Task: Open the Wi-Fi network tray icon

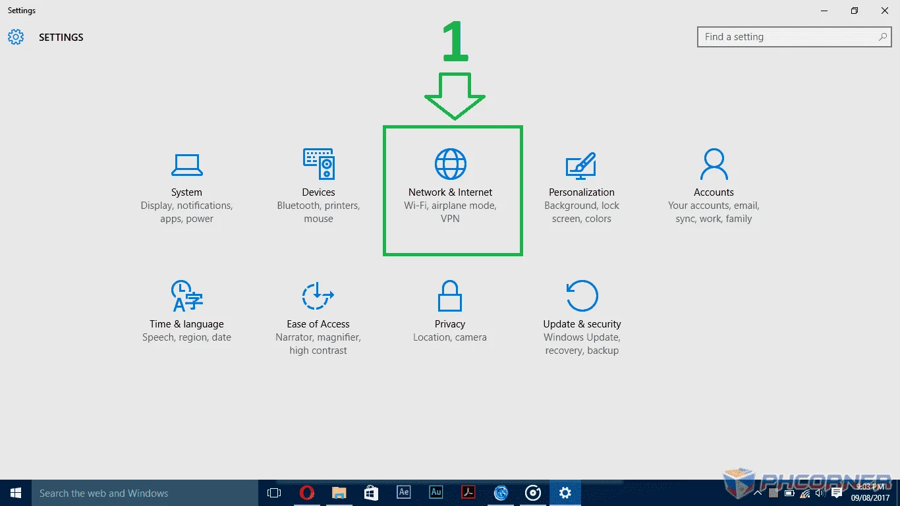Action: [805, 493]
